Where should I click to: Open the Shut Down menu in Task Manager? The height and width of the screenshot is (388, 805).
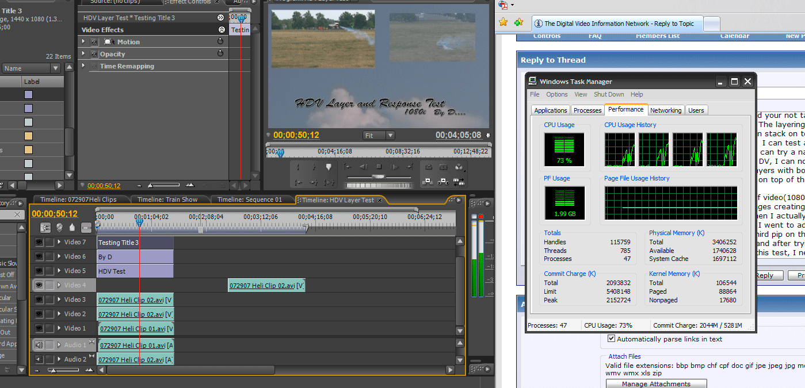609,94
